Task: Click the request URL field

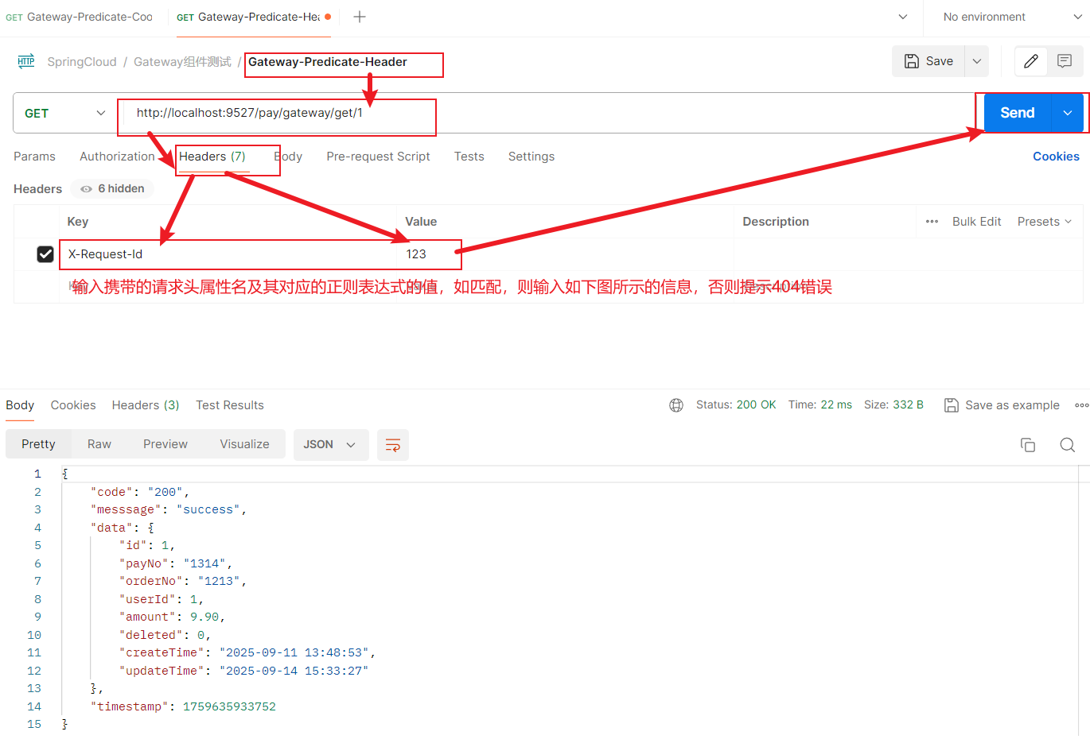Action: click(549, 113)
